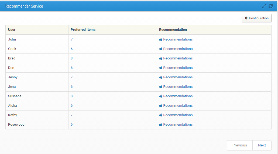Click thumbs-up icon in John's row

tap(161, 39)
